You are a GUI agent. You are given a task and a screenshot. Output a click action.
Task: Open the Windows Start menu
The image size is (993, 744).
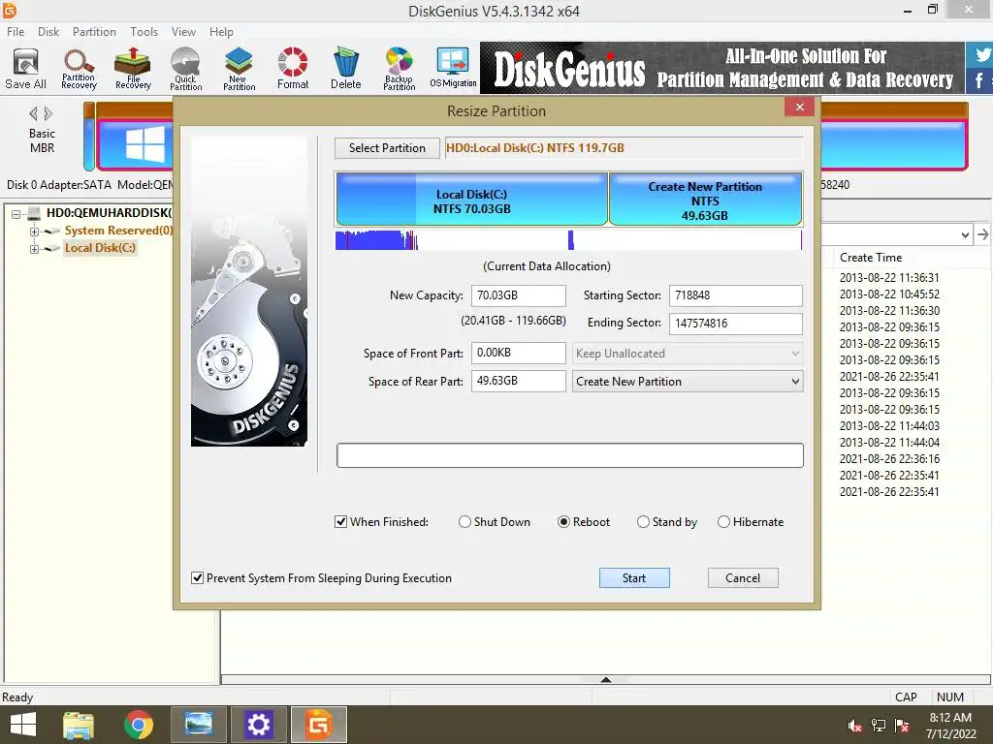click(23, 725)
